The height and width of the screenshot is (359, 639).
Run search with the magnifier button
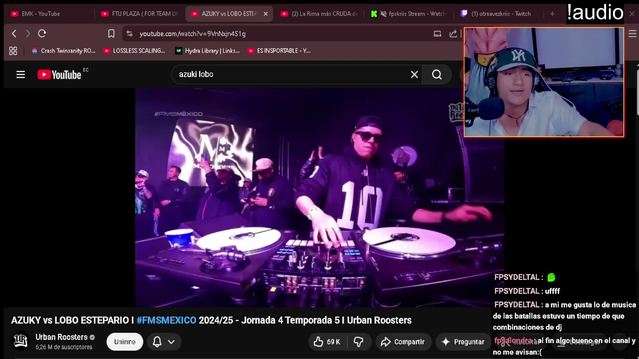[x=437, y=74]
